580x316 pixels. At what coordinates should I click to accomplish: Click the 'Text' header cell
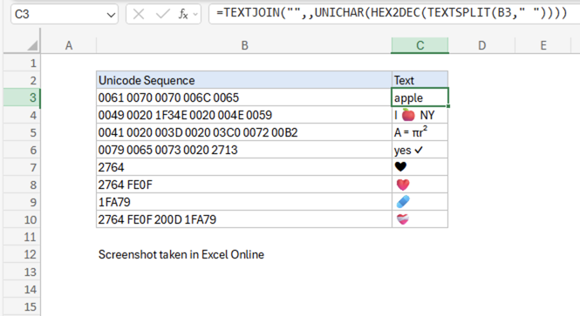pyautogui.click(x=420, y=80)
